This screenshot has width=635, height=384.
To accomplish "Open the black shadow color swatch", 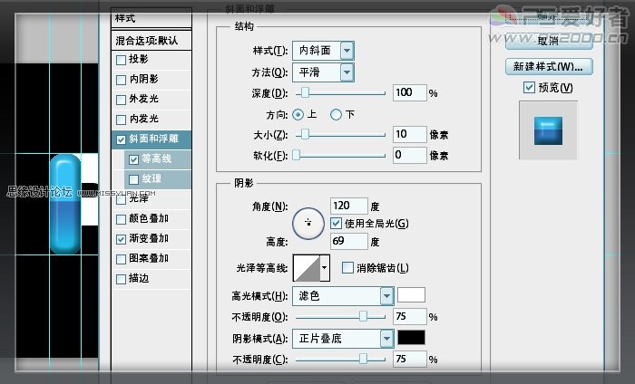I will coord(411,338).
